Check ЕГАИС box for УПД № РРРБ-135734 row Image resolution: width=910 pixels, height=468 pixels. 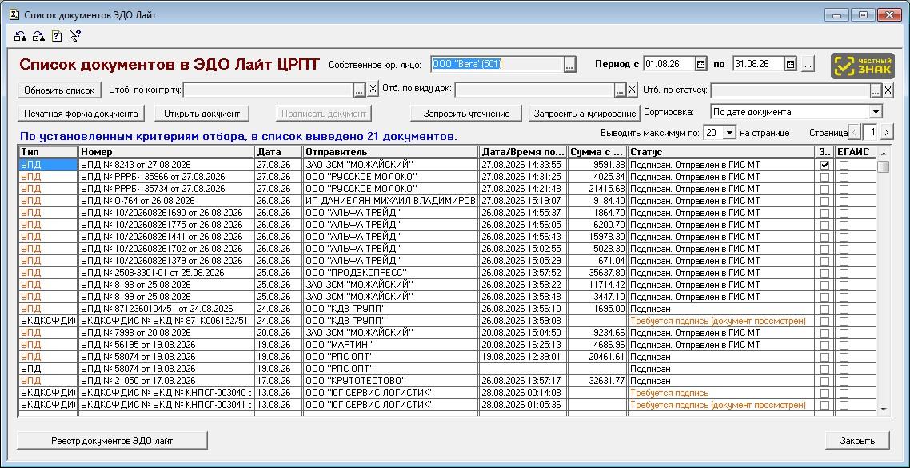pyautogui.click(x=844, y=189)
